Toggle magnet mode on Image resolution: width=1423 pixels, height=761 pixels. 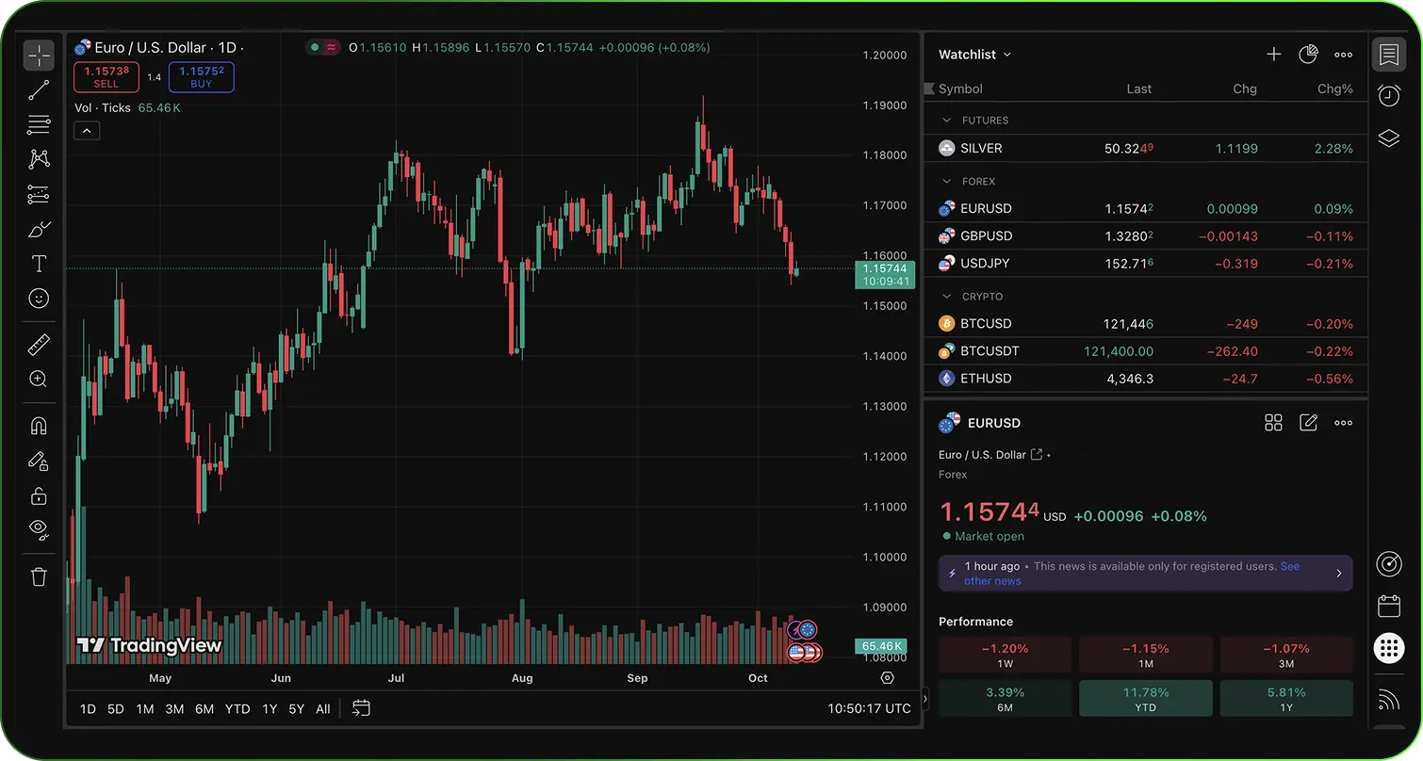39,426
